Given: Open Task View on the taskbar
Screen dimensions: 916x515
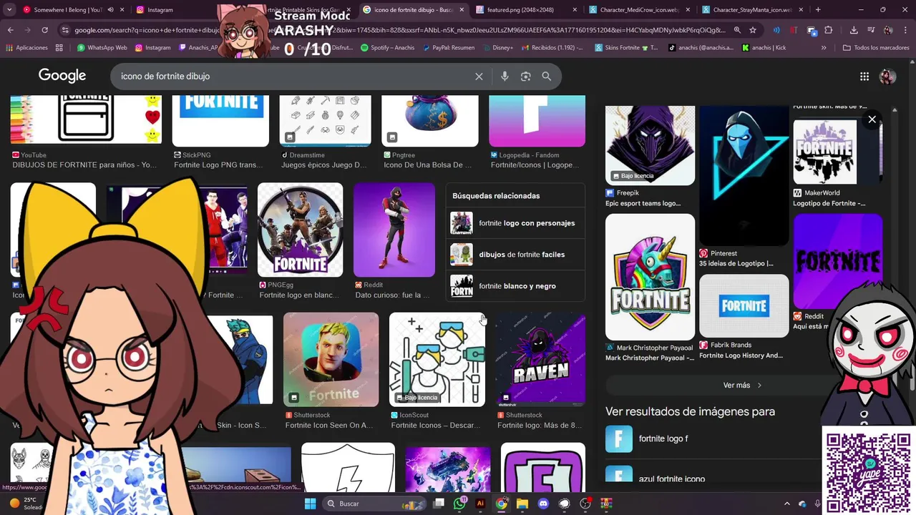Looking at the screenshot, I should [x=439, y=504].
